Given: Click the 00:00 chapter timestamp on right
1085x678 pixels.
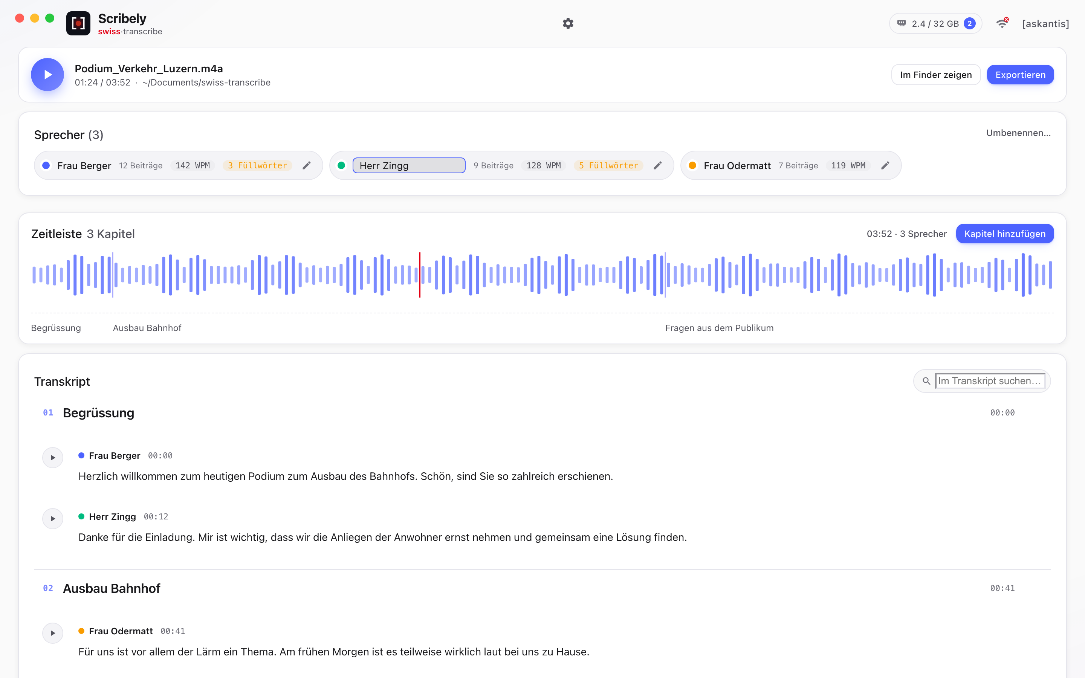Looking at the screenshot, I should click(x=1002, y=412).
